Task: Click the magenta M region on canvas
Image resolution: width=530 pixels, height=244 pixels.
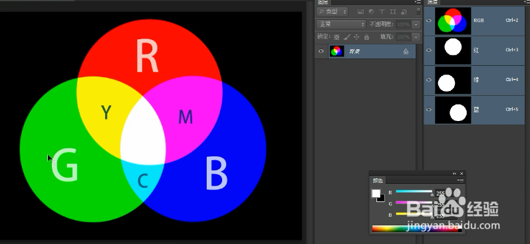Action: [186, 117]
